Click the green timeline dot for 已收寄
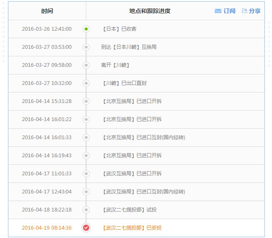 [86, 29]
